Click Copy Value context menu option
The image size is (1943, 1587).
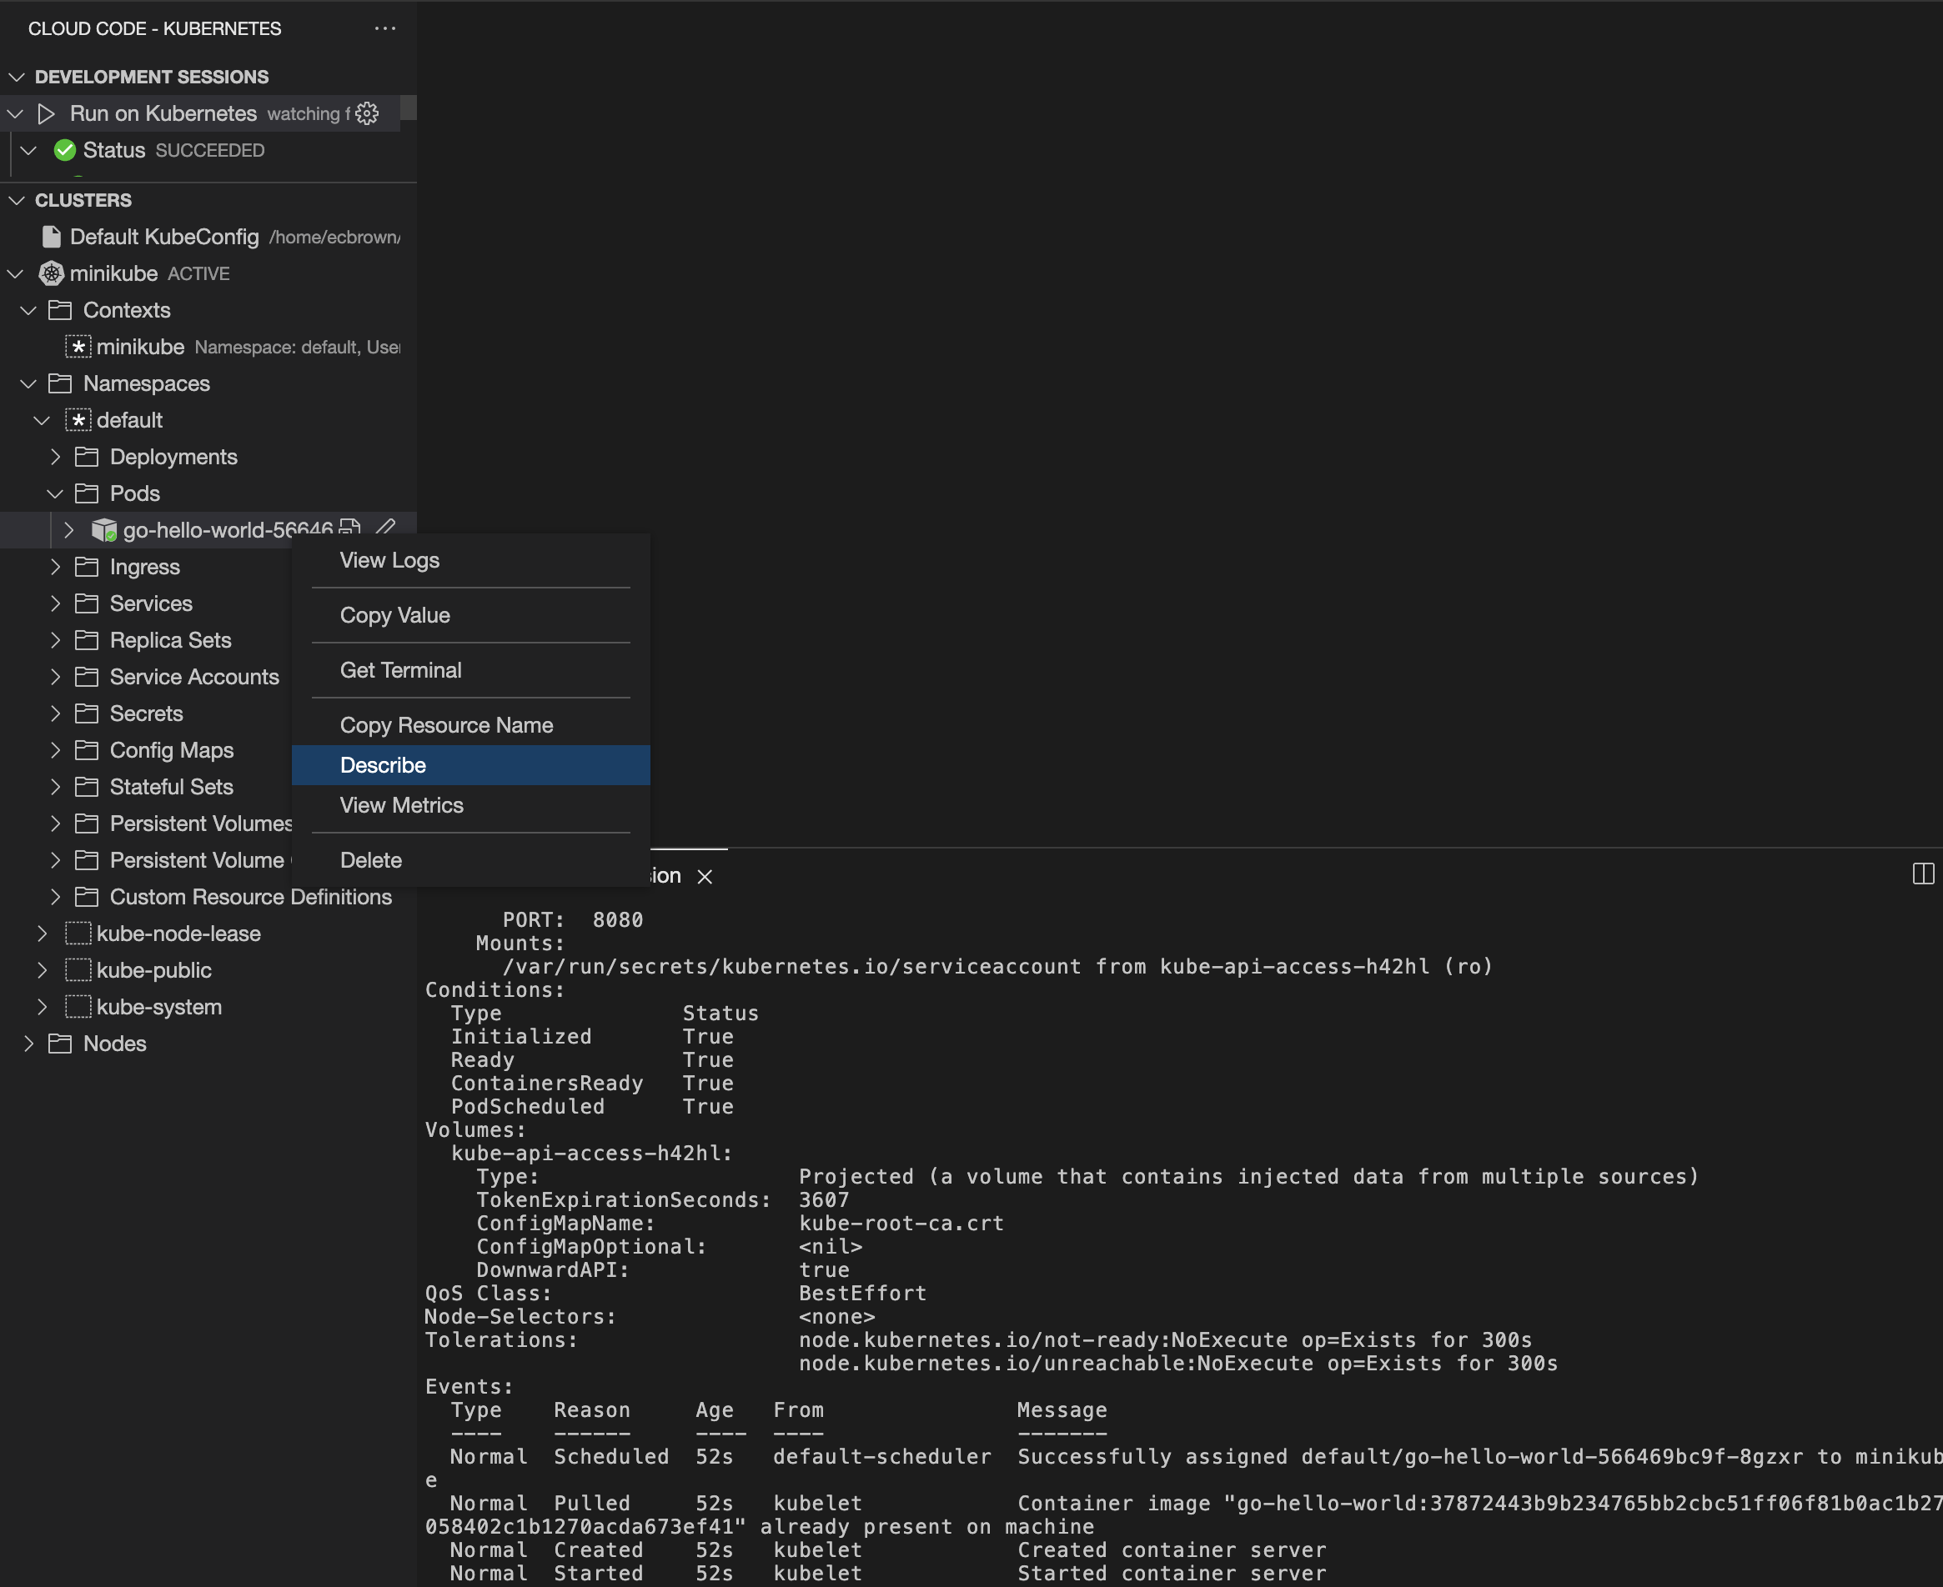394,614
